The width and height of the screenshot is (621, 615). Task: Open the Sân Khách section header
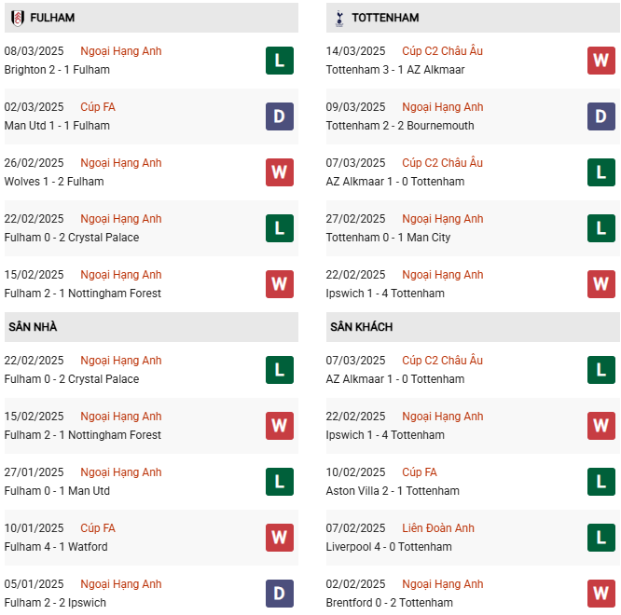pos(361,327)
